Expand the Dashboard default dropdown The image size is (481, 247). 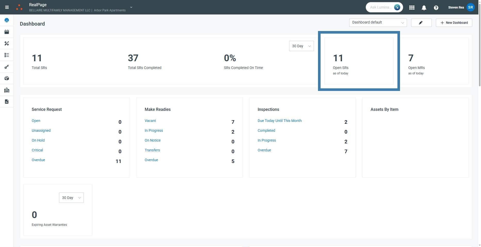pyautogui.click(x=378, y=22)
